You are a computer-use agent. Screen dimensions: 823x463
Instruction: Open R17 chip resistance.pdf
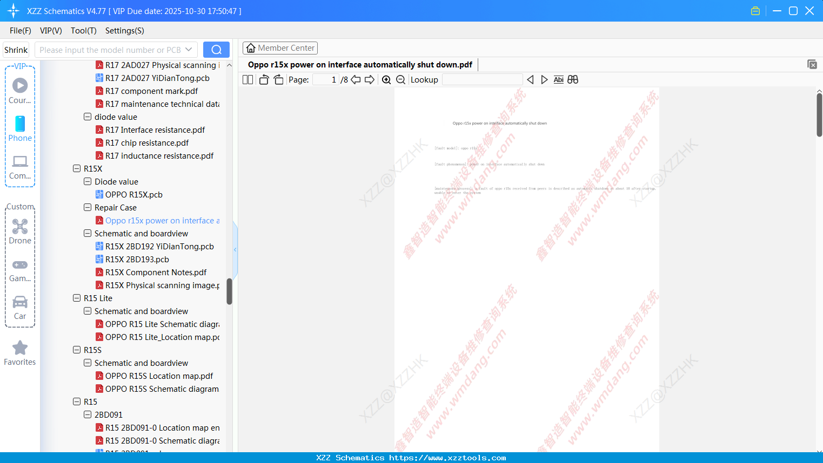tap(147, 142)
